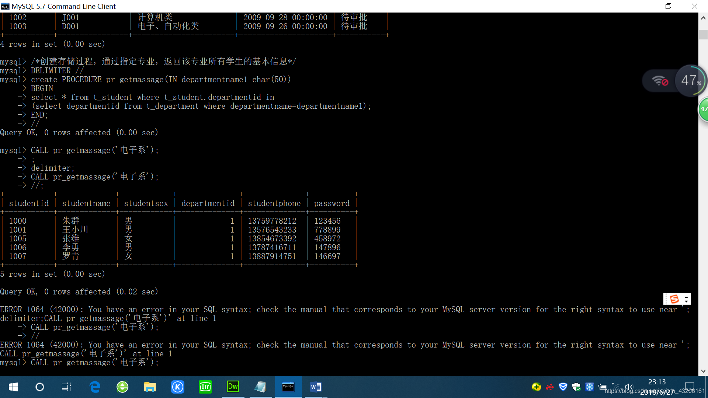Click password value 147896
Image resolution: width=708 pixels, height=398 pixels.
[x=327, y=248]
